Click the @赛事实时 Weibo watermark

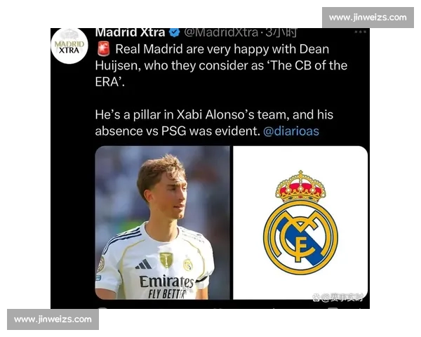[x=338, y=297]
